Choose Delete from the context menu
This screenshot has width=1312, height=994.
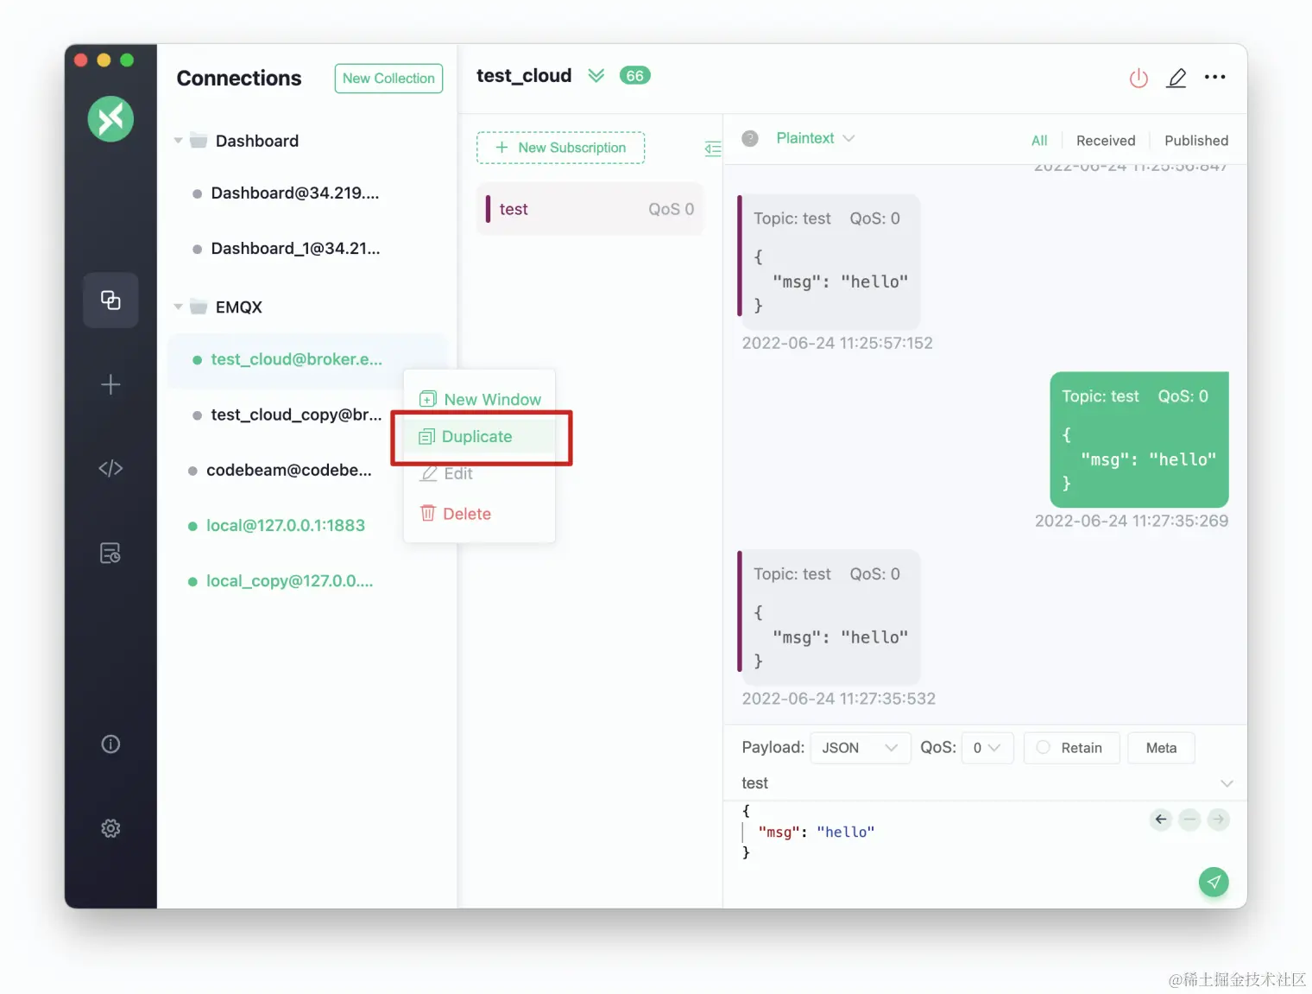466,514
